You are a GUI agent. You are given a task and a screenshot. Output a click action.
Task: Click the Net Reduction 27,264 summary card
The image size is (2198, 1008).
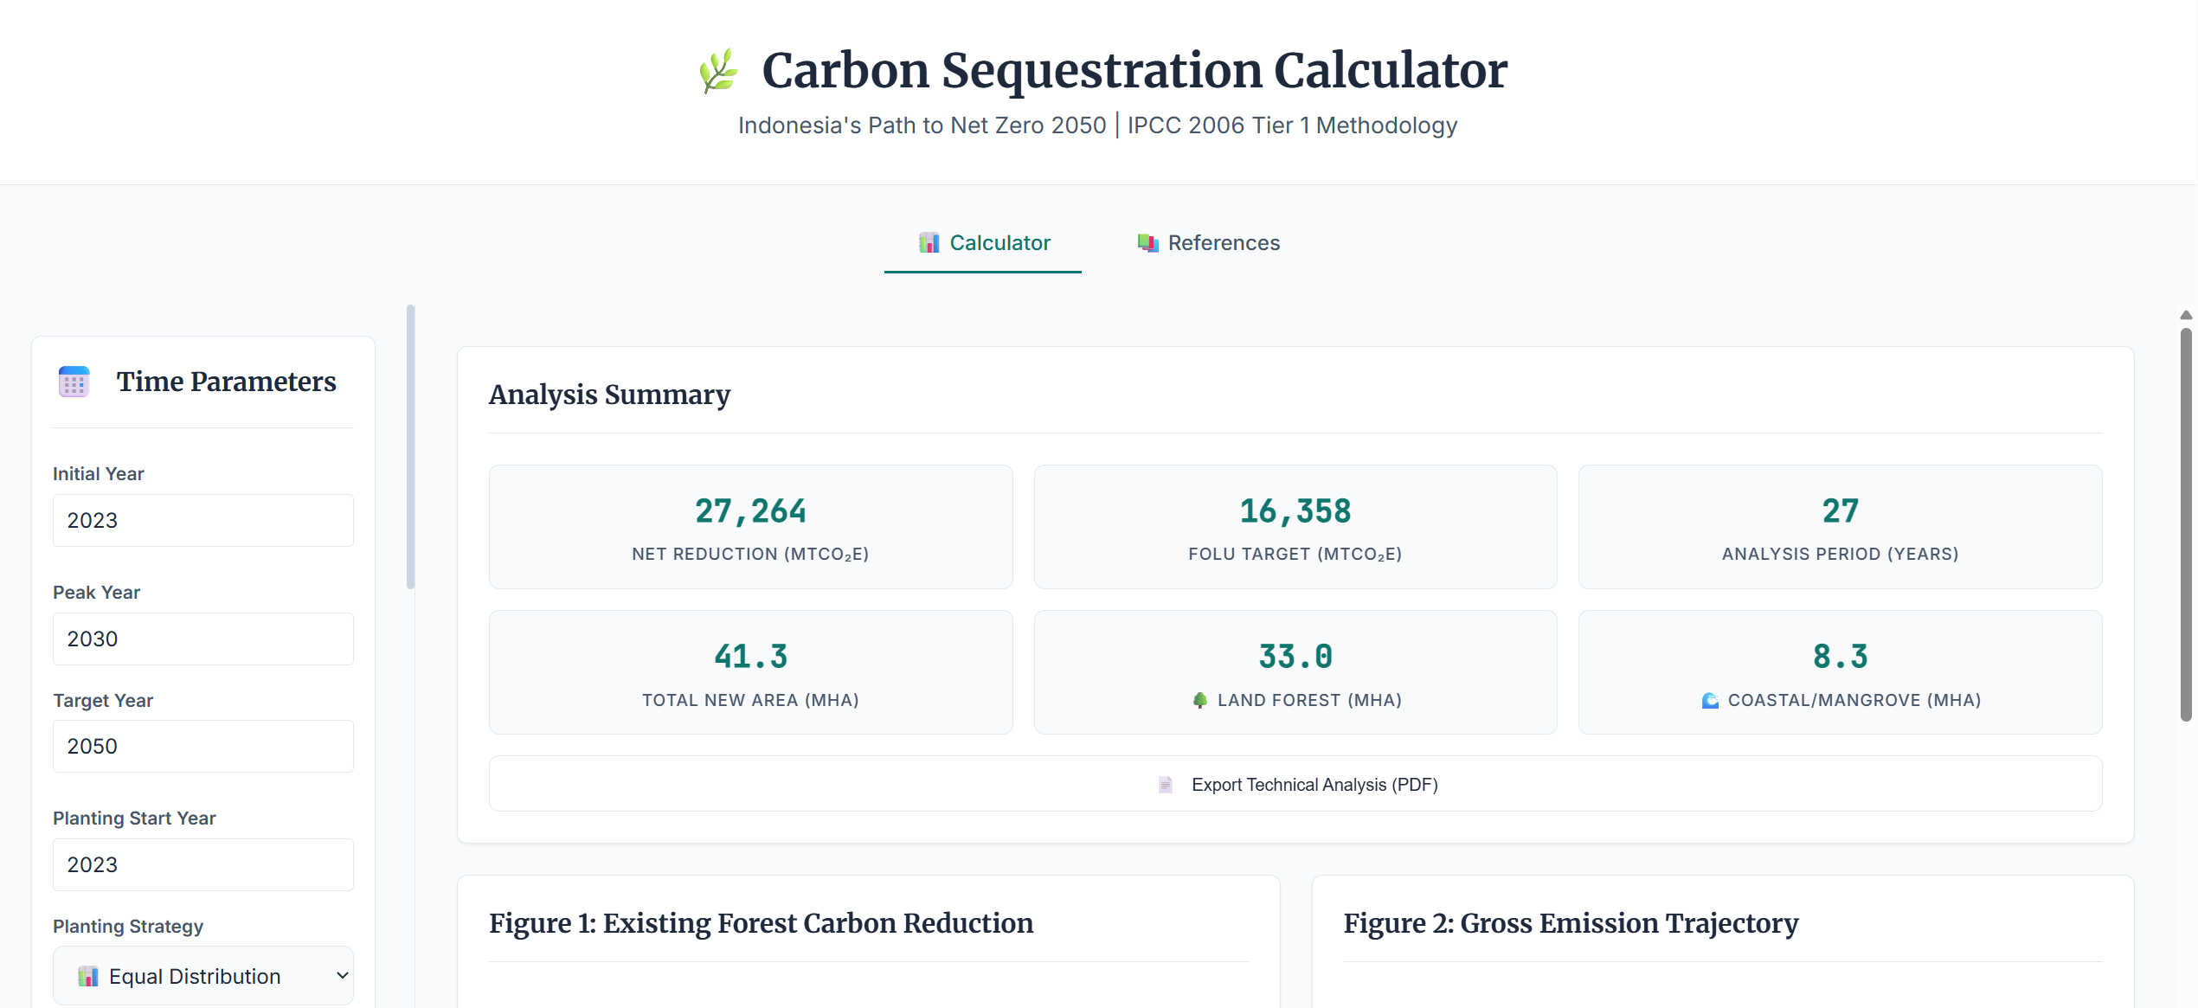tap(750, 527)
